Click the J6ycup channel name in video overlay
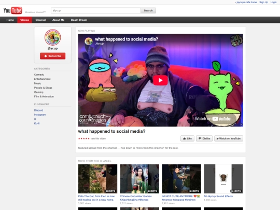Screen dimensions: 280x210 99,44
